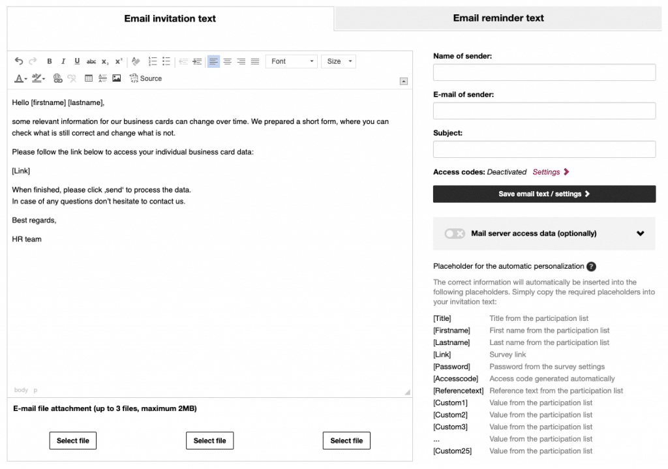The width and height of the screenshot is (668, 469).
Task: Apply strikethrough formatting
Action: pos(91,61)
